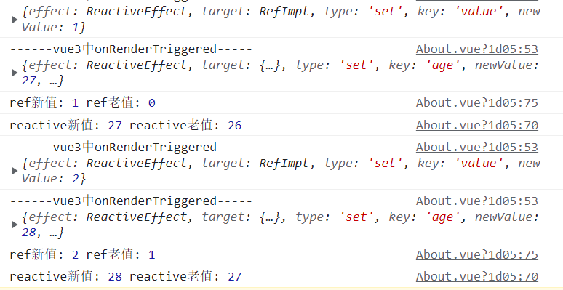Open About.vue:53 link above the newValue 2 object

pyautogui.click(x=477, y=147)
